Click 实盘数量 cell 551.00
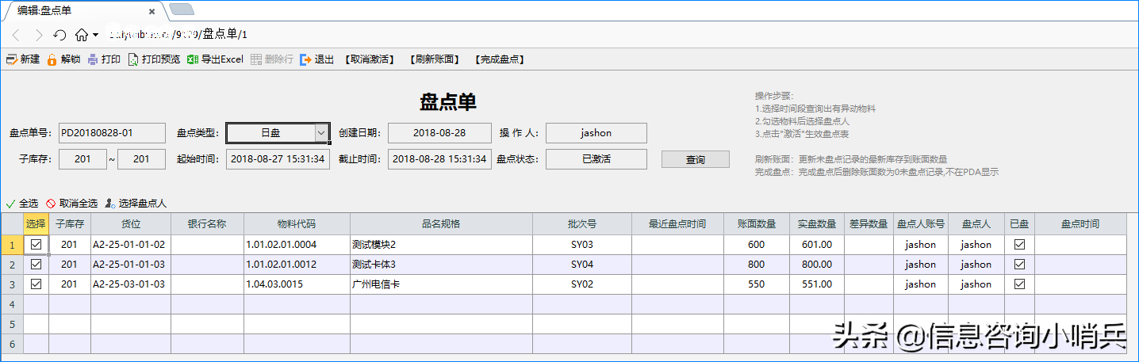The height and width of the screenshot is (362, 1139). pyautogui.click(x=816, y=284)
